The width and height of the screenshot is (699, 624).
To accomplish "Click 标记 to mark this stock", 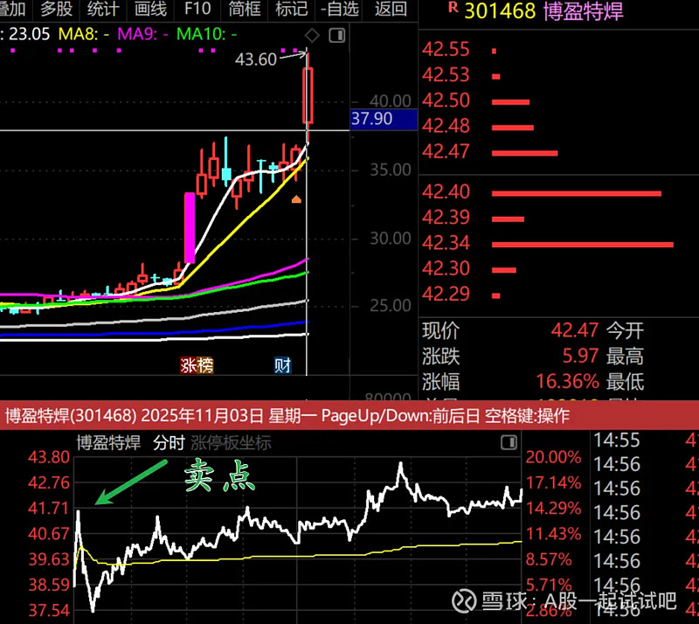I will tap(289, 11).
